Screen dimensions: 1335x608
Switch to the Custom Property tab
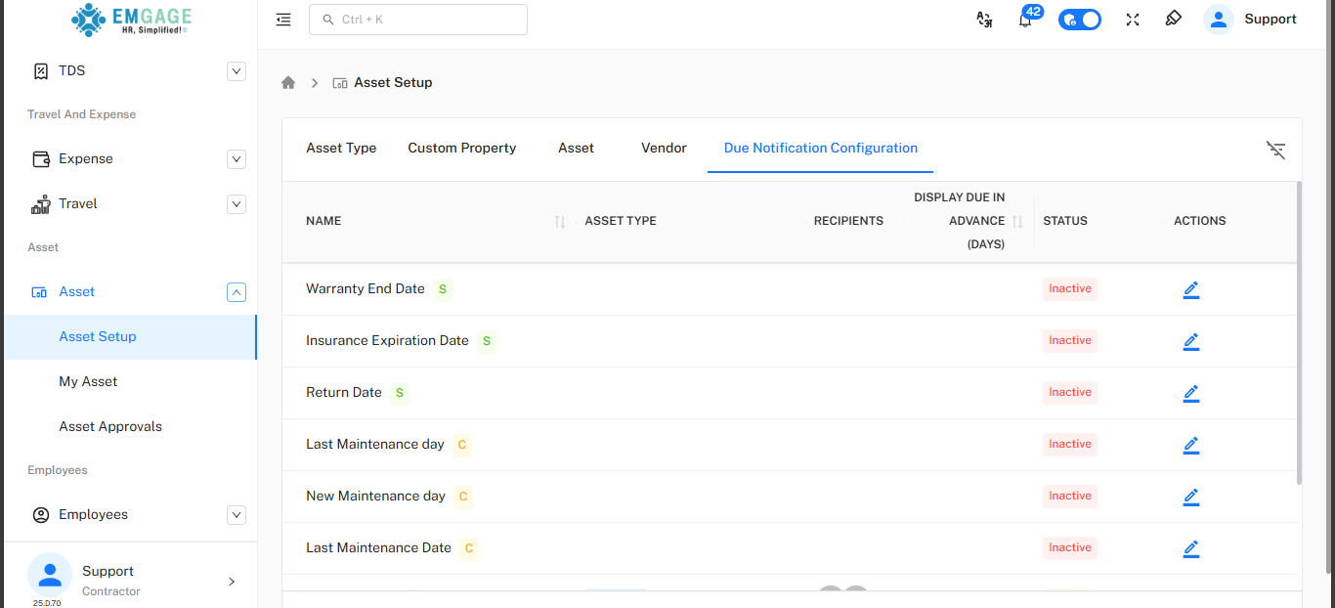461,149
